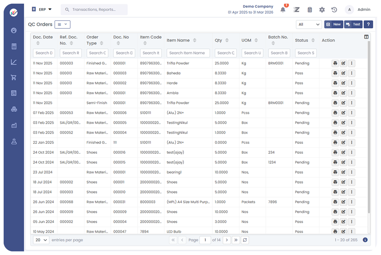
Task: Click the notification bell icon
Action: (x=283, y=10)
